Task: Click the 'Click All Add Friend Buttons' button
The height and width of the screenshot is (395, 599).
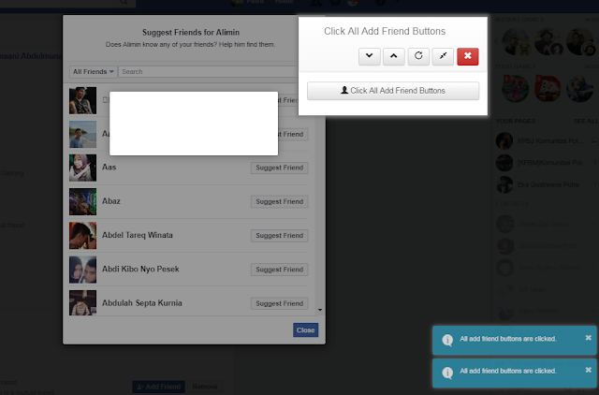Action: coord(393,91)
